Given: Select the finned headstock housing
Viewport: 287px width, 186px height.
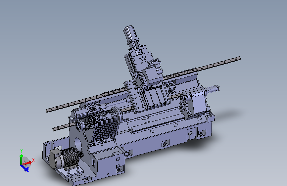Looking at the screenshot, I should click(107, 124).
